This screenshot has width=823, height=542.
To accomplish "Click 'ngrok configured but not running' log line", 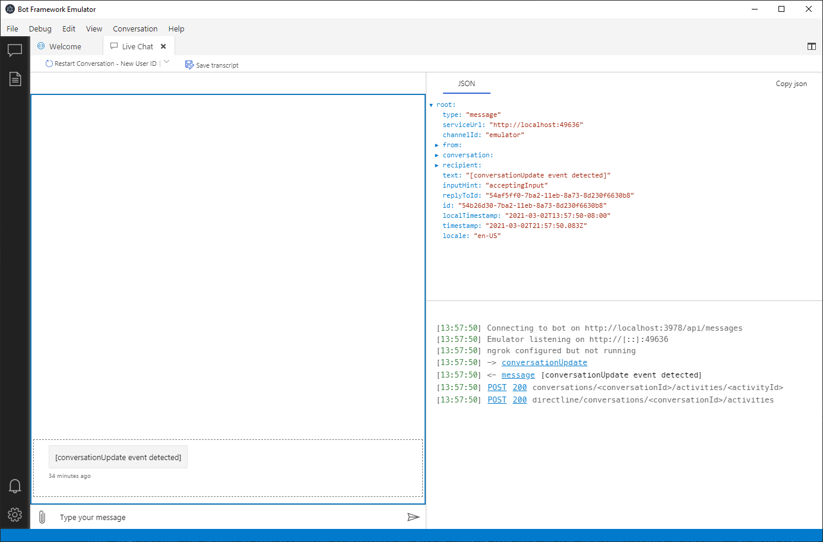I will pyautogui.click(x=536, y=351).
